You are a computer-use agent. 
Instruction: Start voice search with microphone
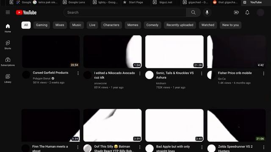(207, 12)
